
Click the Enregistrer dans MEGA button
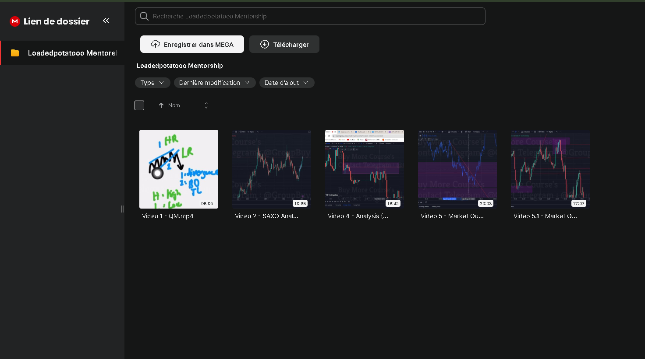pos(192,44)
